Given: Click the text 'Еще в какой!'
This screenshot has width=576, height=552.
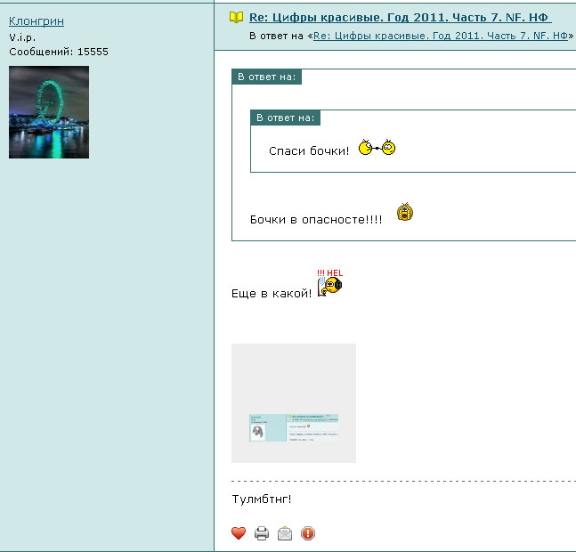Looking at the screenshot, I should pyautogui.click(x=272, y=294).
